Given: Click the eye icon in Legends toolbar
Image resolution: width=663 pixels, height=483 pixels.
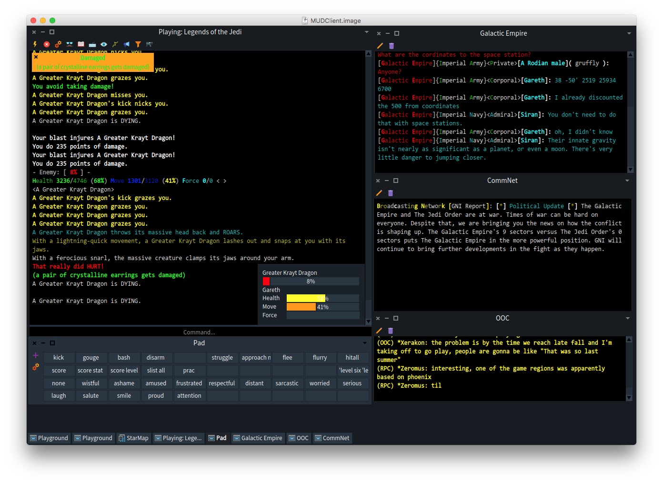Looking at the screenshot, I should click(104, 44).
